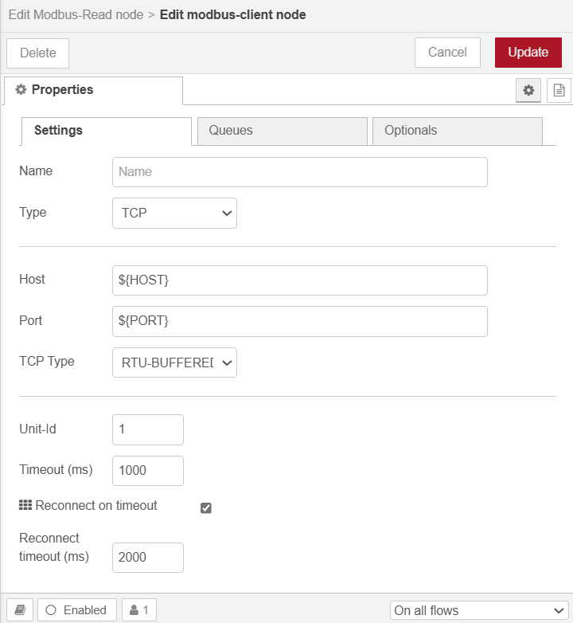Open the On all flows scope dropdown

(x=479, y=610)
